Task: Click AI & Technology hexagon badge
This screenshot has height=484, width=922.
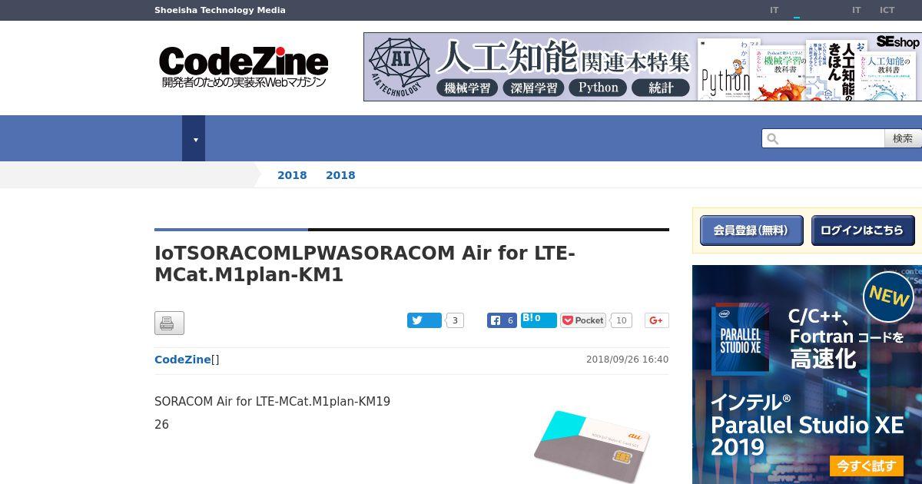Action: (399, 67)
